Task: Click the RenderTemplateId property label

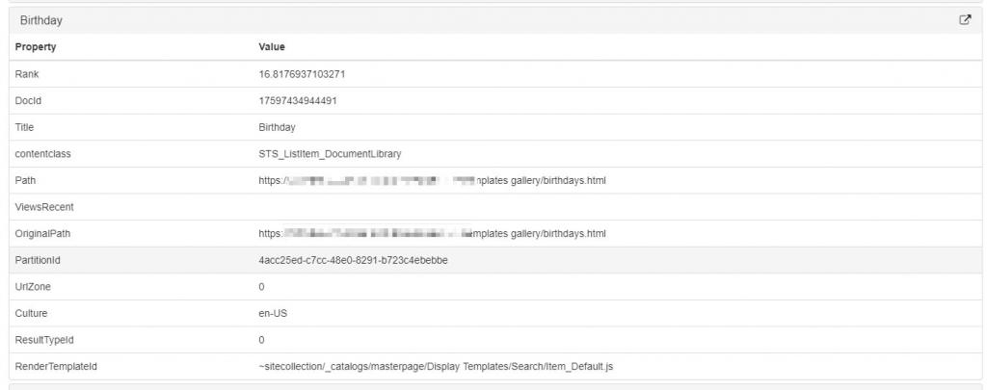Action: click(x=56, y=366)
